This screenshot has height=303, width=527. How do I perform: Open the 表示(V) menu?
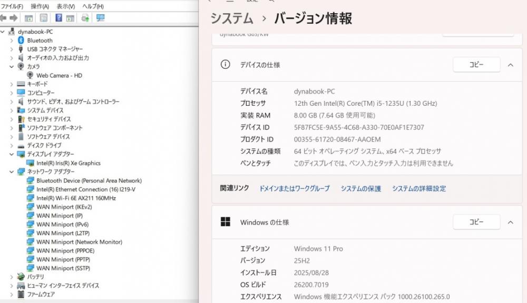tap(65, 6)
